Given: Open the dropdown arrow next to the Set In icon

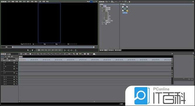Looking at the screenshot, I should pyautogui.click(x=30, y=51).
